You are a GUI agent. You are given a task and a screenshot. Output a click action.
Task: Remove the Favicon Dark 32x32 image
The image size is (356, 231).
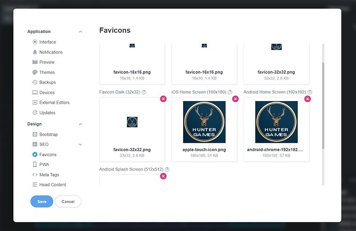(x=163, y=99)
